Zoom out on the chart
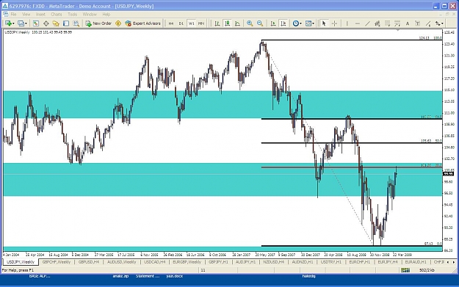 click(260, 23)
